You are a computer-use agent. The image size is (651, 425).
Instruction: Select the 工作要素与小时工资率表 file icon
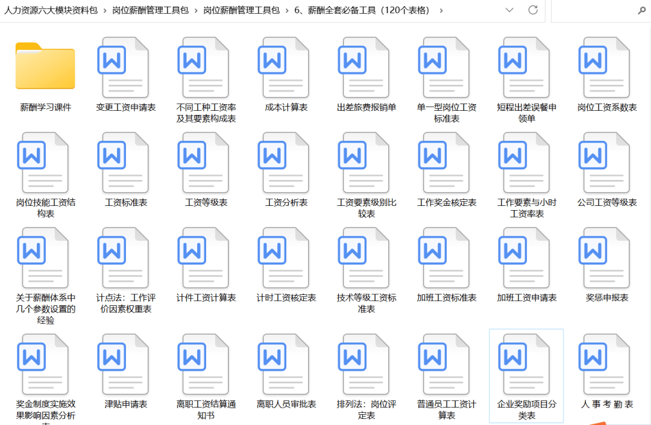click(524, 163)
